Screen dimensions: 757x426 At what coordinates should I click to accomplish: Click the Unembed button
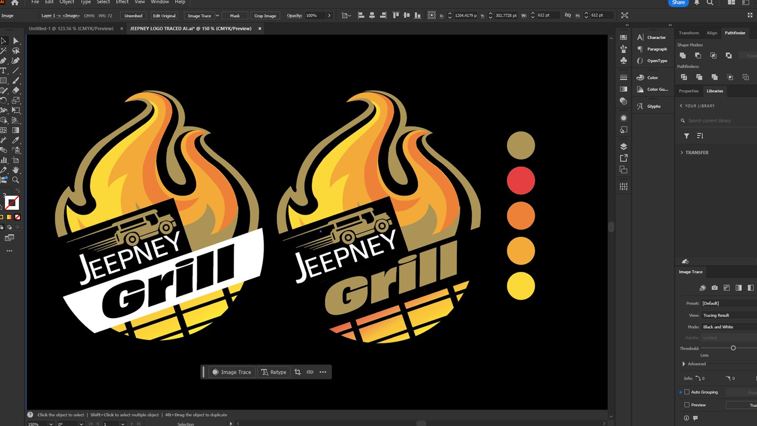coord(133,16)
